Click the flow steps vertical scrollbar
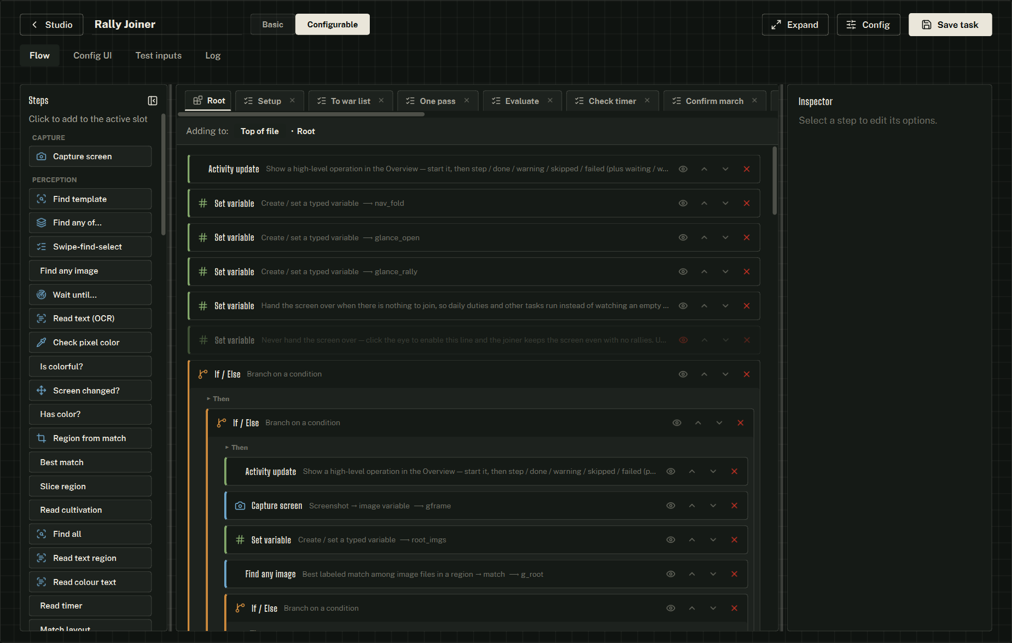 [775, 181]
